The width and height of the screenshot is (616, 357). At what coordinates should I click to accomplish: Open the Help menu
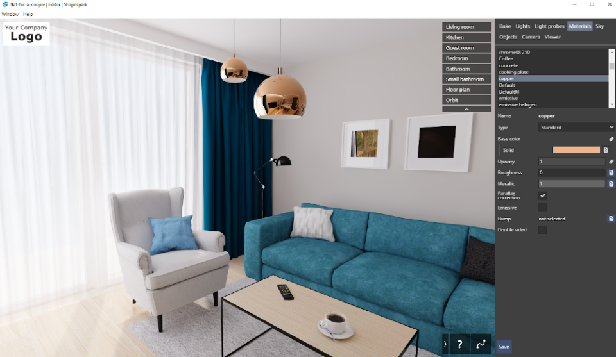click(x=28, y=14)
